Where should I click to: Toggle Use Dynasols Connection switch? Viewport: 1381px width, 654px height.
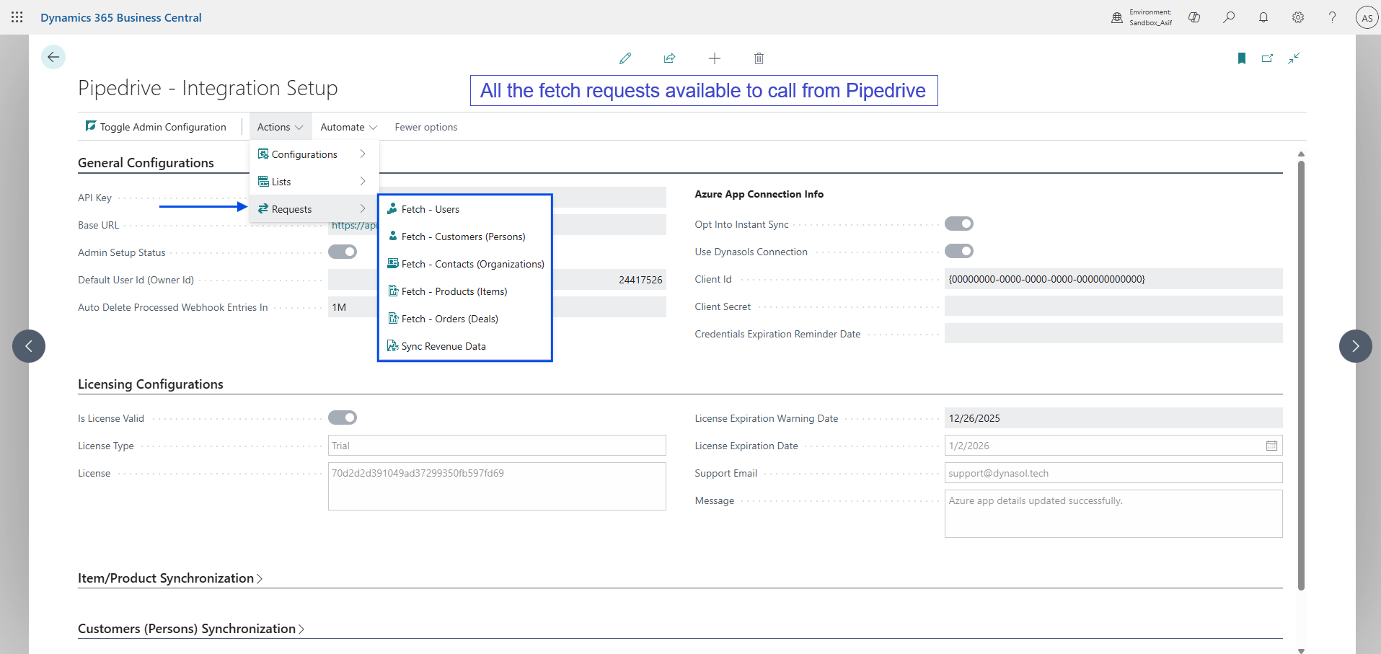pos(958,251)
